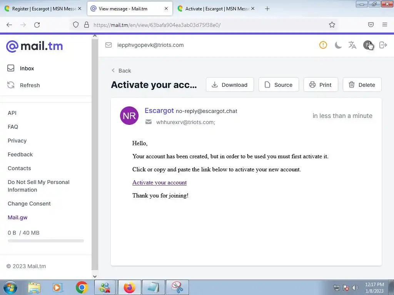Viewport: 394px width, 295px height.
Task: Close the Activate Escargot tab
Action: click(253, 8)
